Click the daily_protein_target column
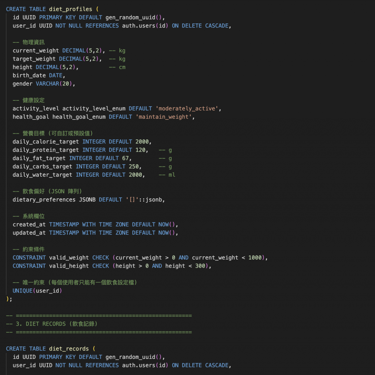 (x=46, y=150)
